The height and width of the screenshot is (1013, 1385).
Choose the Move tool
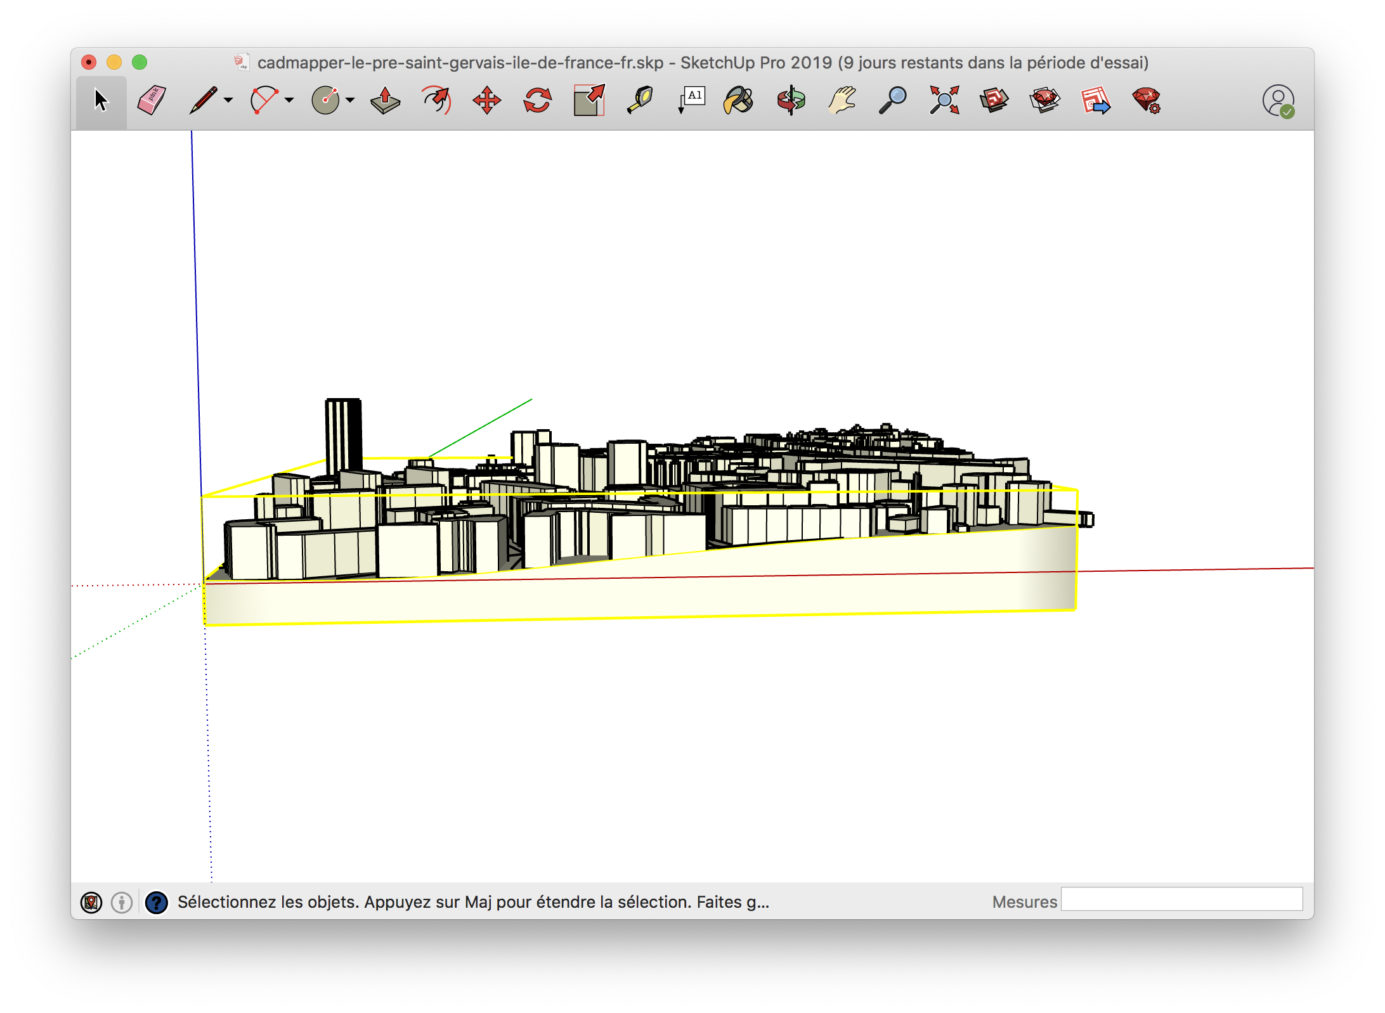click(487, 101)
